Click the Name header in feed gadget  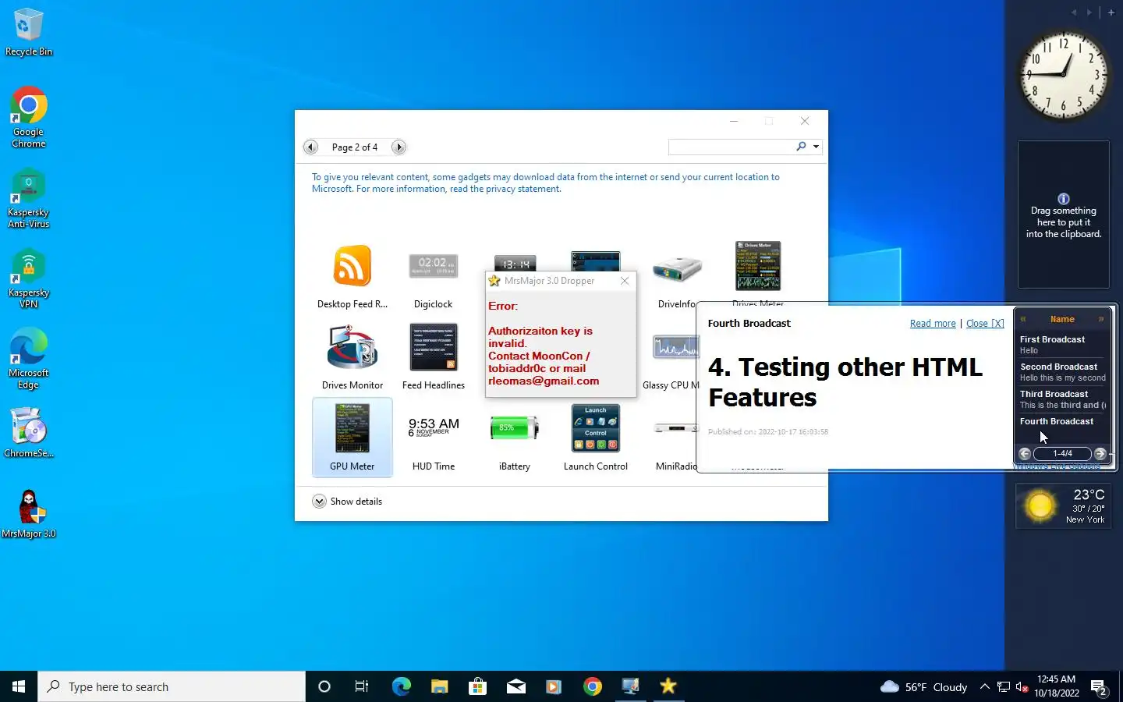click(1062, 319)
